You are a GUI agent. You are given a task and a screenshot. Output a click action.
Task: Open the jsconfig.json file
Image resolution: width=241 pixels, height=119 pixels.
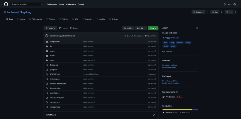(54, 93)
